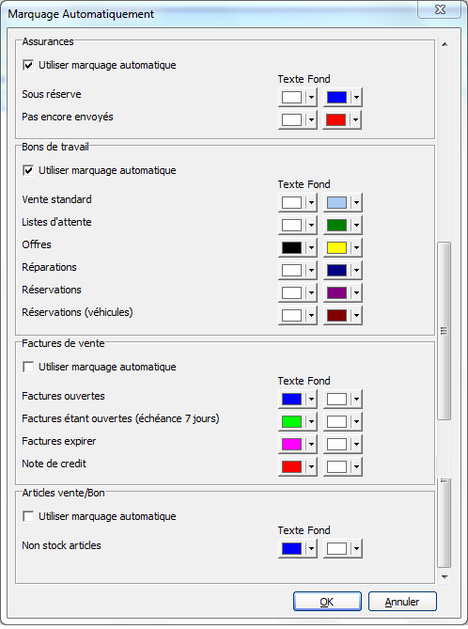
Task: Click magenta text swatch for Factures expirer
Action: point(291,444)
